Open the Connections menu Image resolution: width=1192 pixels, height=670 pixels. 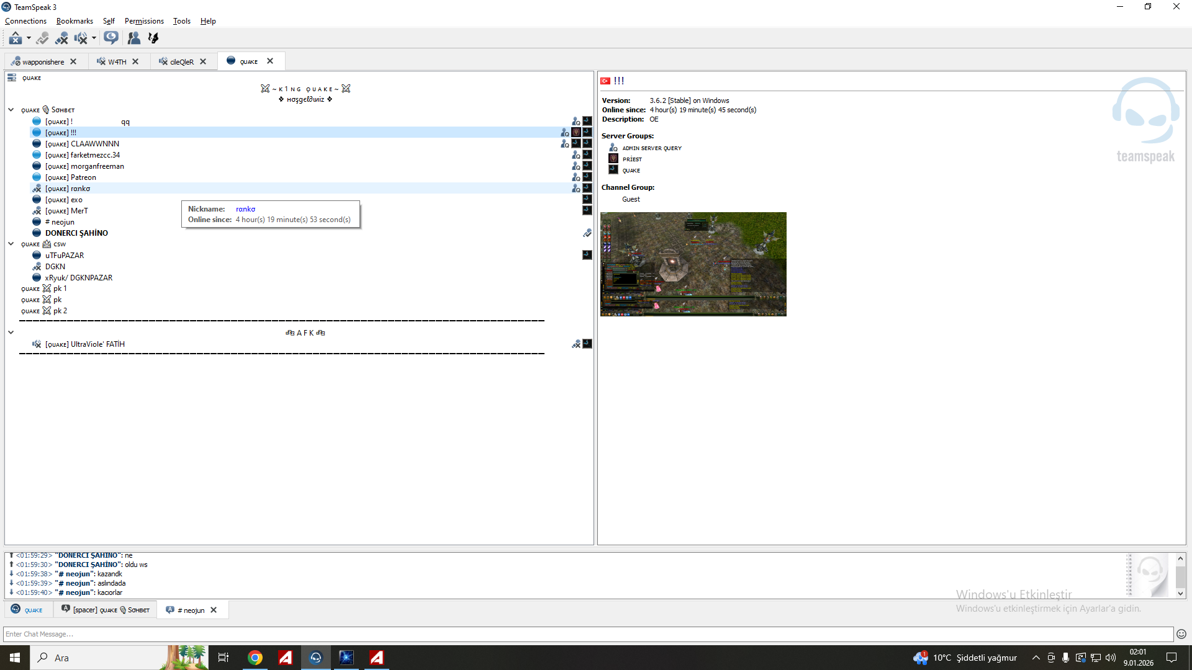click(x=25, y=21)
